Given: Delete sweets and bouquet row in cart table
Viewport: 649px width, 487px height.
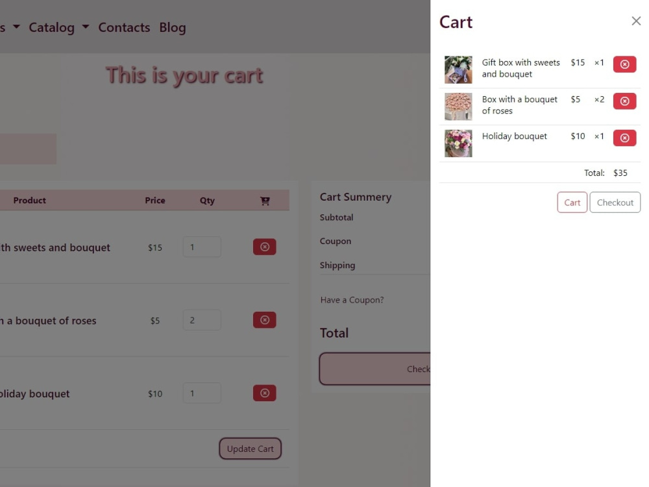Looking at the screenshot, I should 265,247.
